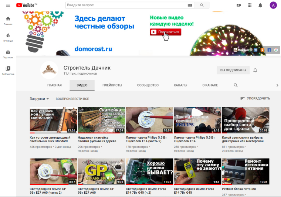Click the search input field

click(126, 5)
